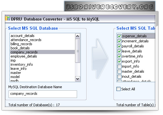This screenshot has width=163, height=115.
Task: Select the imp database entry
Action: [x=13, y=60]
